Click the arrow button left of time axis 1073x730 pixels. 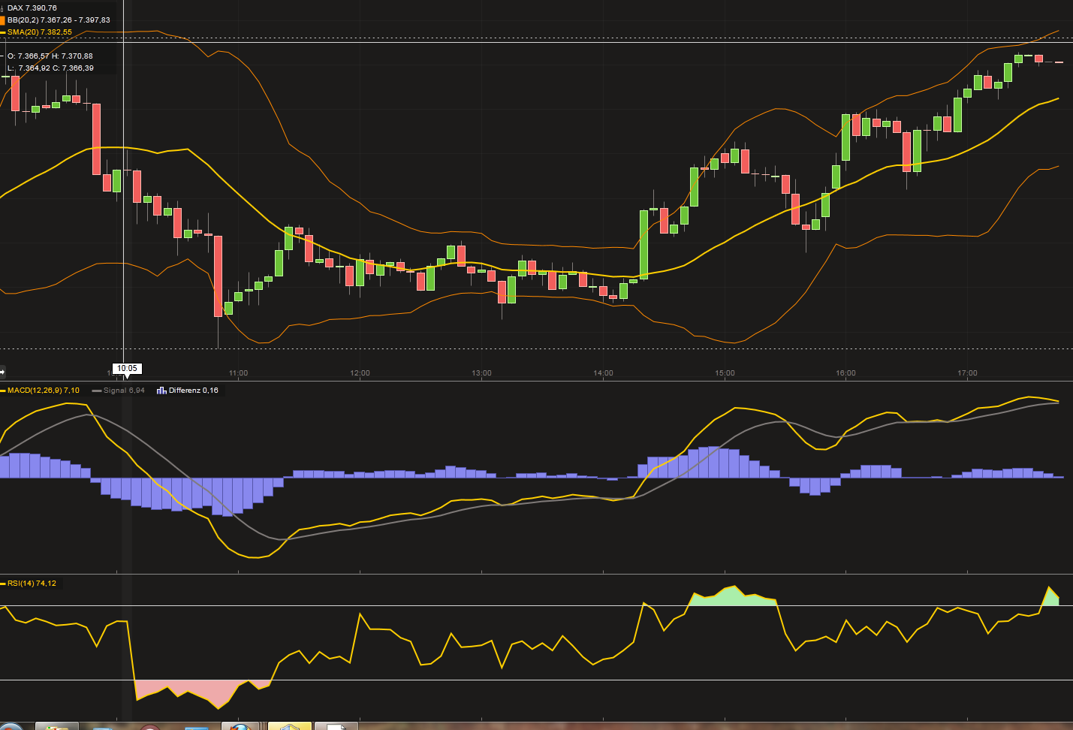[x=3, y=371]
